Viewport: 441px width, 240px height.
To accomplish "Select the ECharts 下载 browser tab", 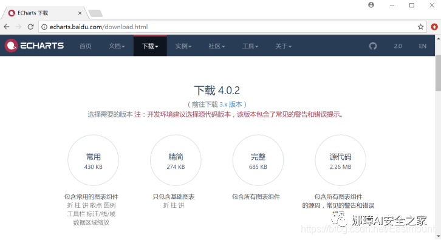I will (45, 13).
